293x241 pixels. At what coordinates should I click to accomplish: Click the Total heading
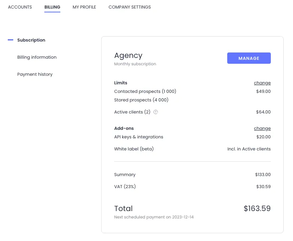(123, 208)
